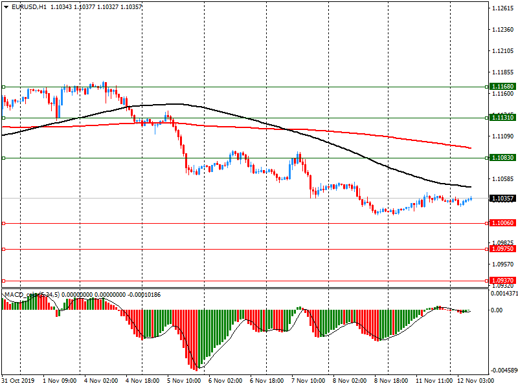The height and width of the screenshot is (388, 518).
Task: Click the chart menu triangle beside EURUSD
Action: [x=5, y=6]
